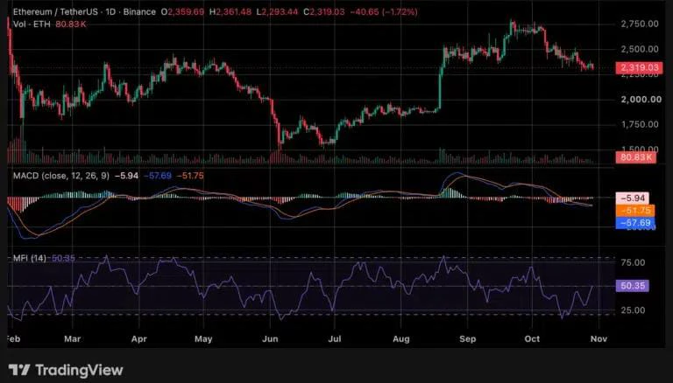Click the blue -57.69 value in MACD legend

tap(158, 176)
